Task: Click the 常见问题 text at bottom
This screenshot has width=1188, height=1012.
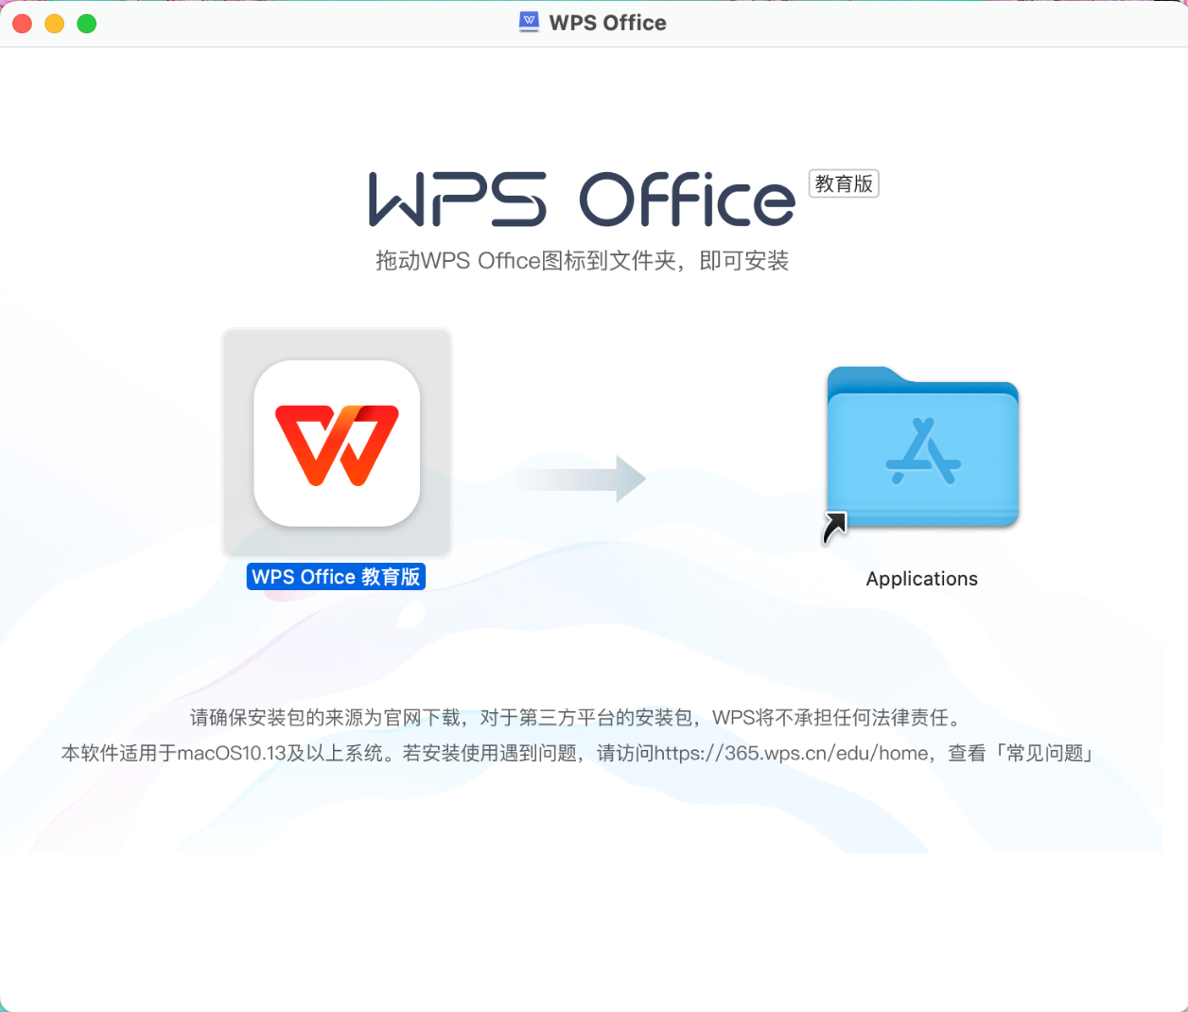Action: point(1045,753)
